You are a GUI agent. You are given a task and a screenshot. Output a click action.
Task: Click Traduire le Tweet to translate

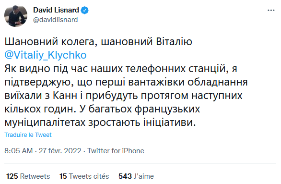[28, 135]
